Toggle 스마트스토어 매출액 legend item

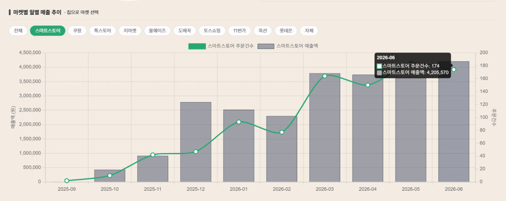288,46
